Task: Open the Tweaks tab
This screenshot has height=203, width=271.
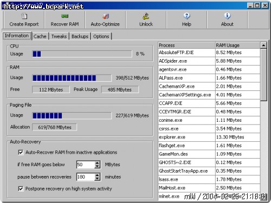Action: [x=59, y=36]
